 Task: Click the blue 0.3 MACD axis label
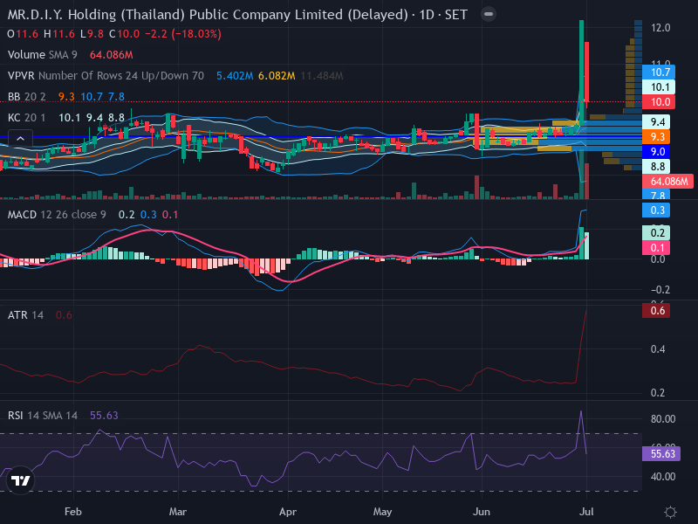[x=656, y=210]
